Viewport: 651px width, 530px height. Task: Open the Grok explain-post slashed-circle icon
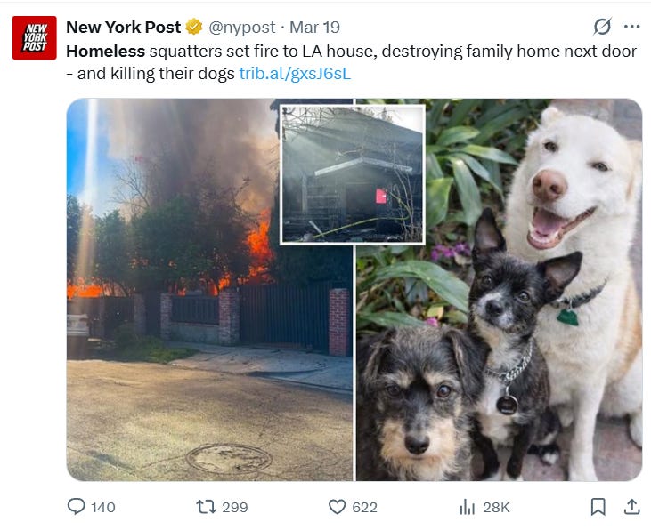pos(602,27)
